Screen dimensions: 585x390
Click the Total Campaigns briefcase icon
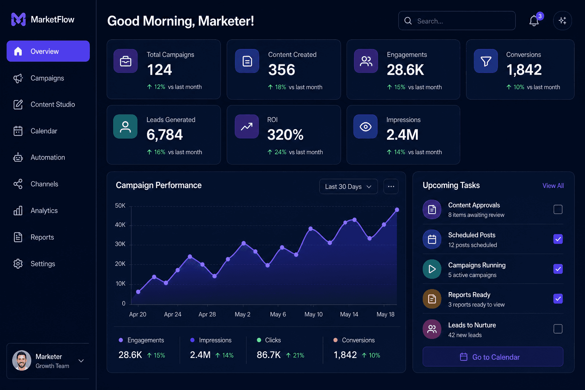click(126, 61)
